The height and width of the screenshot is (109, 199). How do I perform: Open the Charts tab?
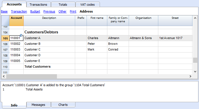tap(63, 105)
